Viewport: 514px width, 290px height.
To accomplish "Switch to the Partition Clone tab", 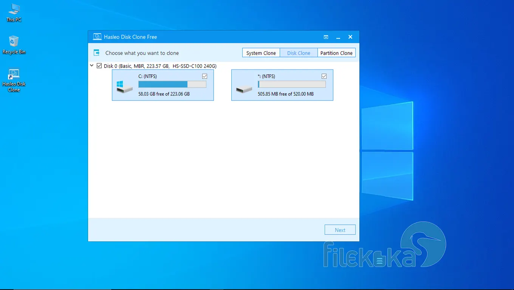I will point(336,53).
